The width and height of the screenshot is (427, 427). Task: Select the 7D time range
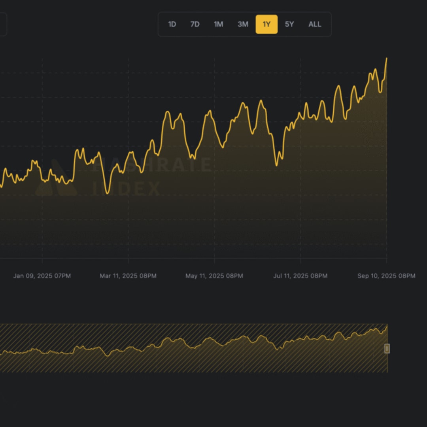tap(195, 24)
